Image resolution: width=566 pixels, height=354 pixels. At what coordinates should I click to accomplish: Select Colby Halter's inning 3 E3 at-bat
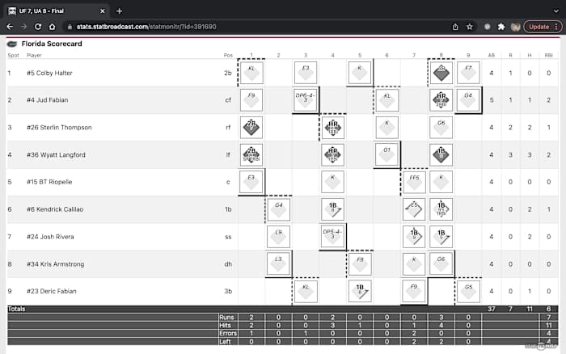[x=306, y=73]
